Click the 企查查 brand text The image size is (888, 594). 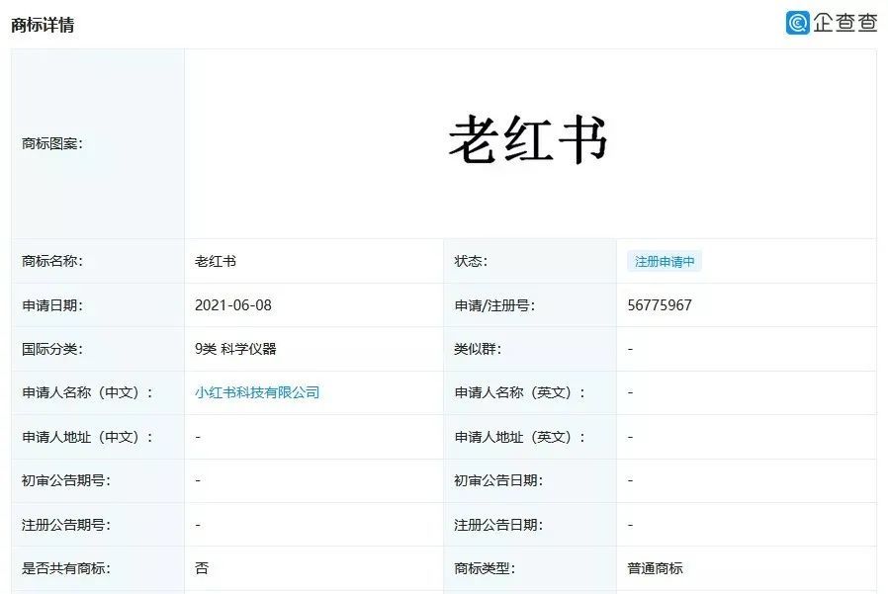[x=844, y=23]
